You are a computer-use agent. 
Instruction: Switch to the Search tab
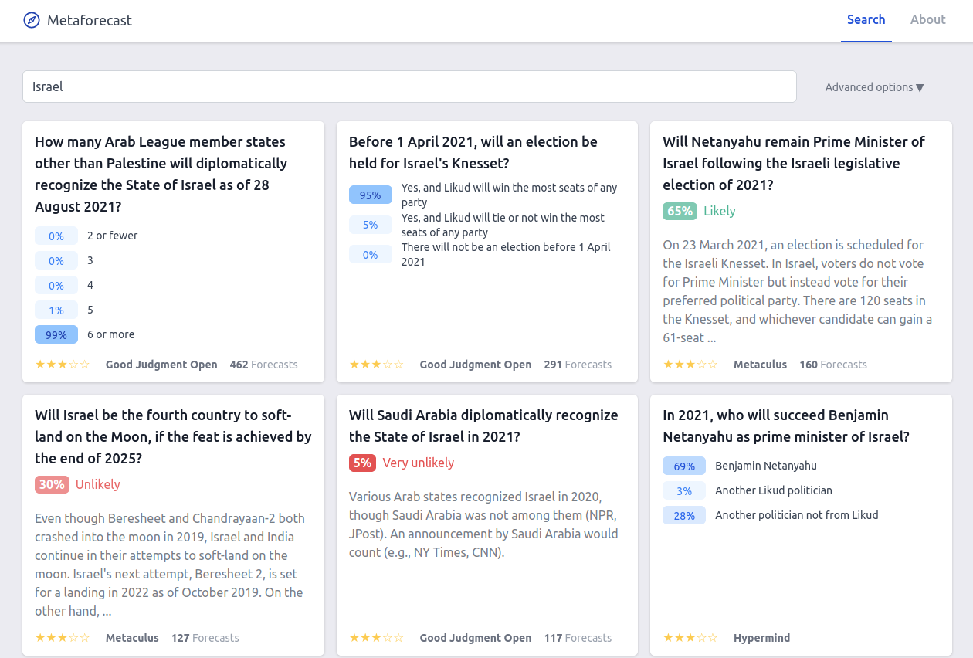(866, 20)
